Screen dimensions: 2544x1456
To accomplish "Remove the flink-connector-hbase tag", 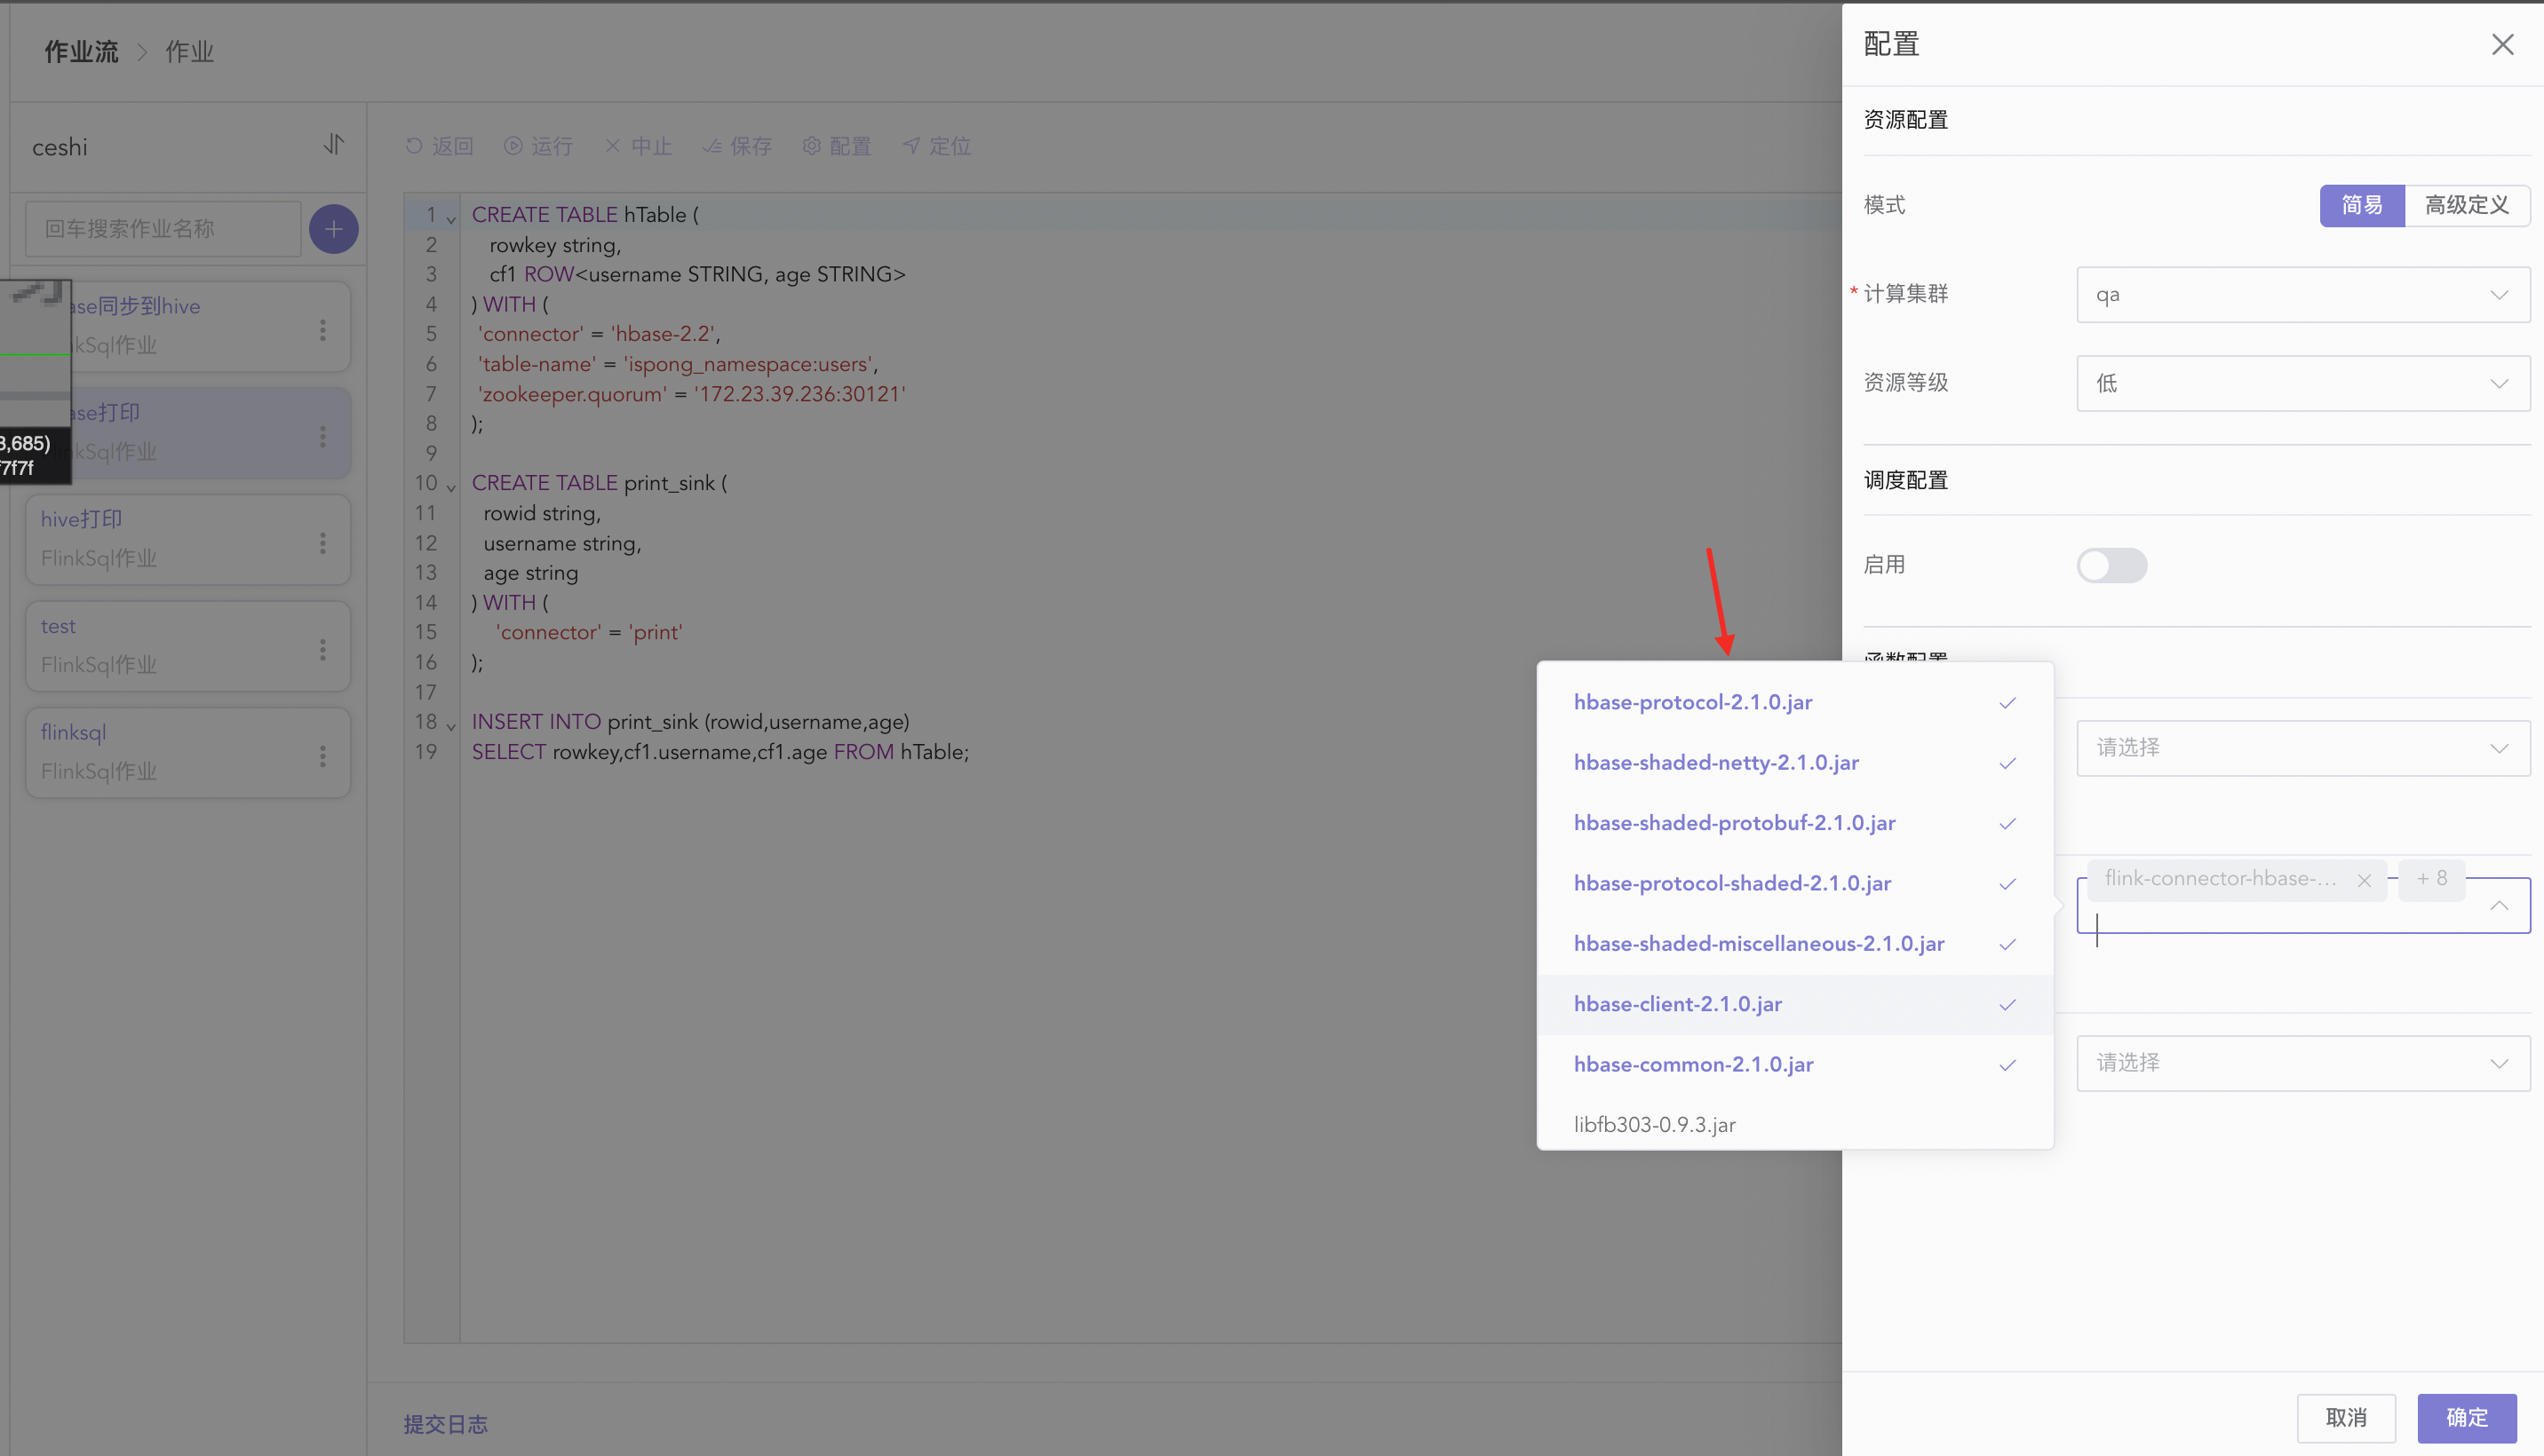I will coord(2364,880).
